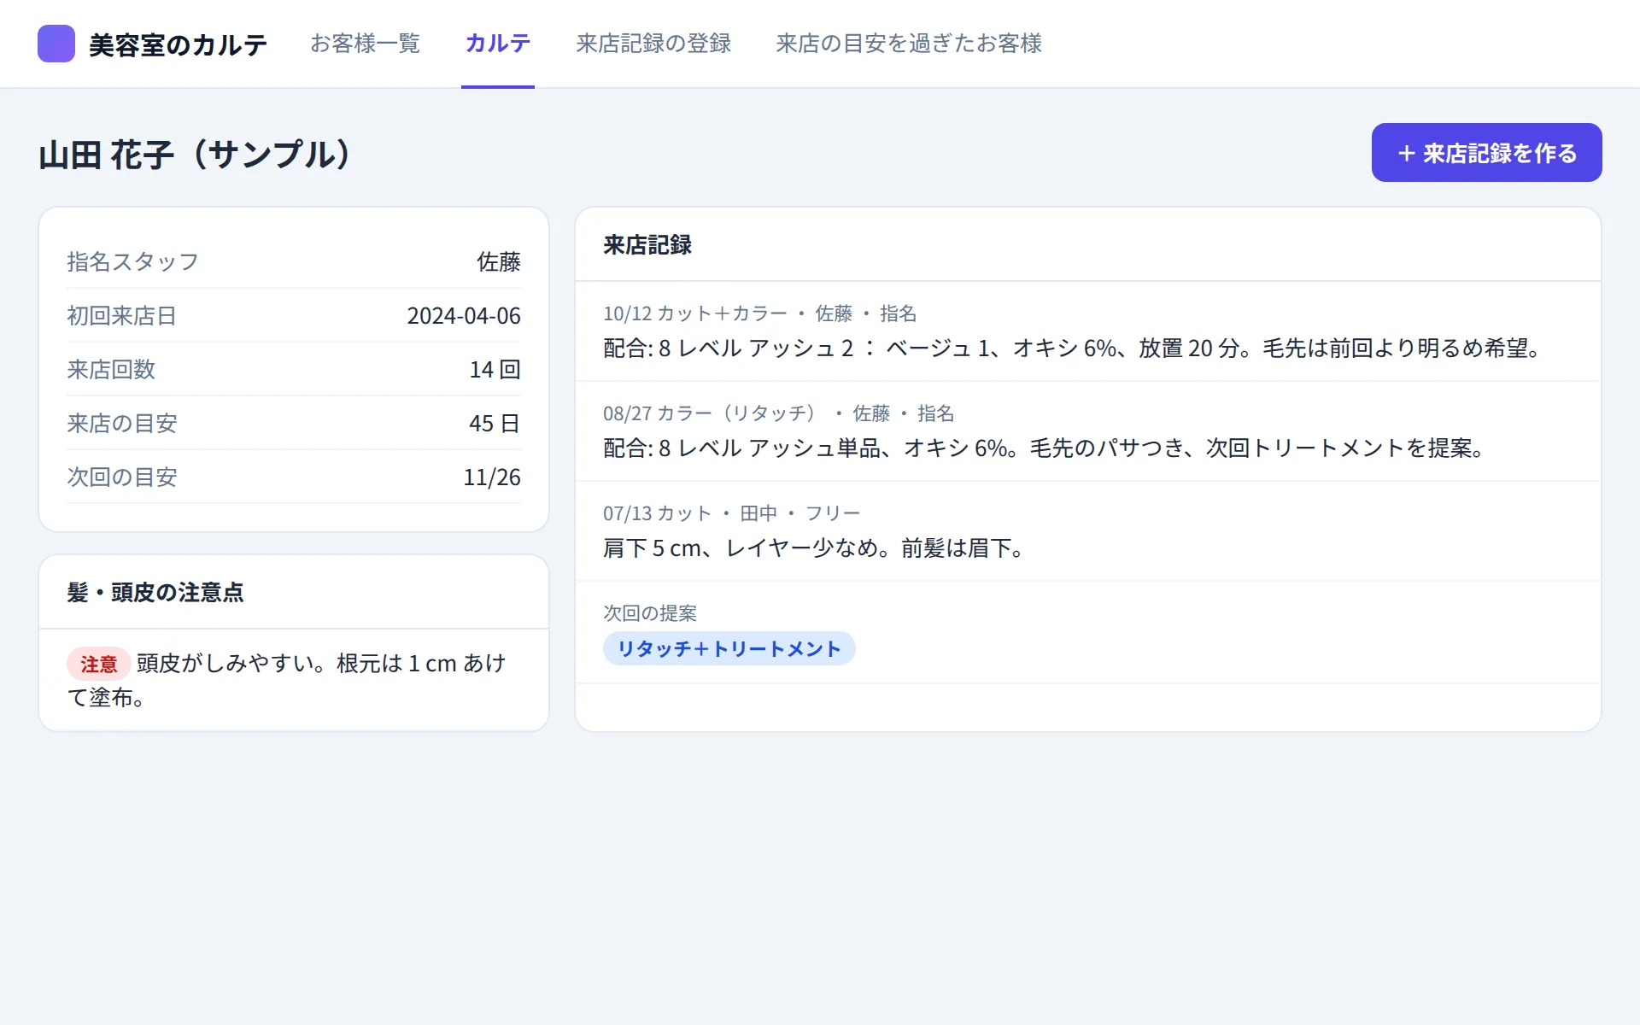The width and height of the screenshot is (1640, 1025).
Task: Click the red 注意 badge
Action: tap(98, 664)
